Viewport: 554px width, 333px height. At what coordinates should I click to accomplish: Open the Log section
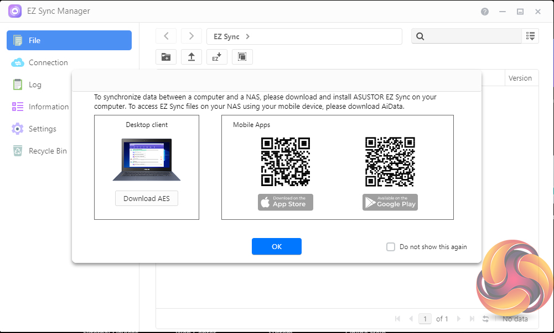[x=27, y=84]
